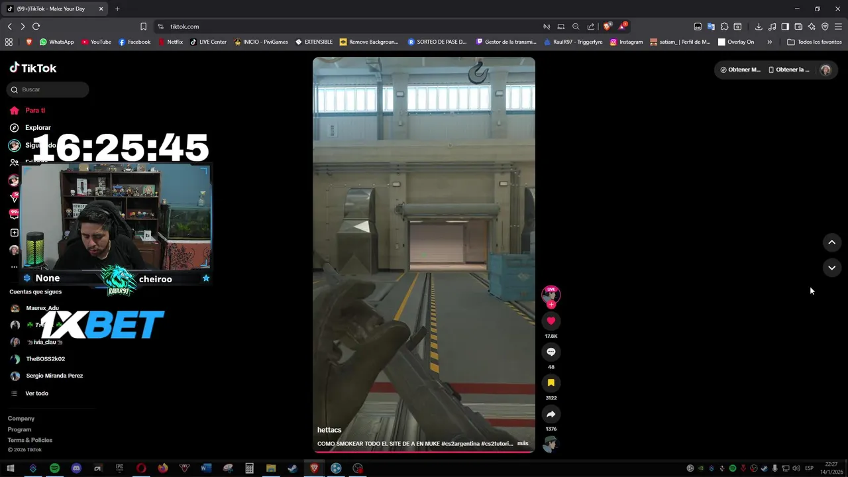Go back in browser

(9, 26)
